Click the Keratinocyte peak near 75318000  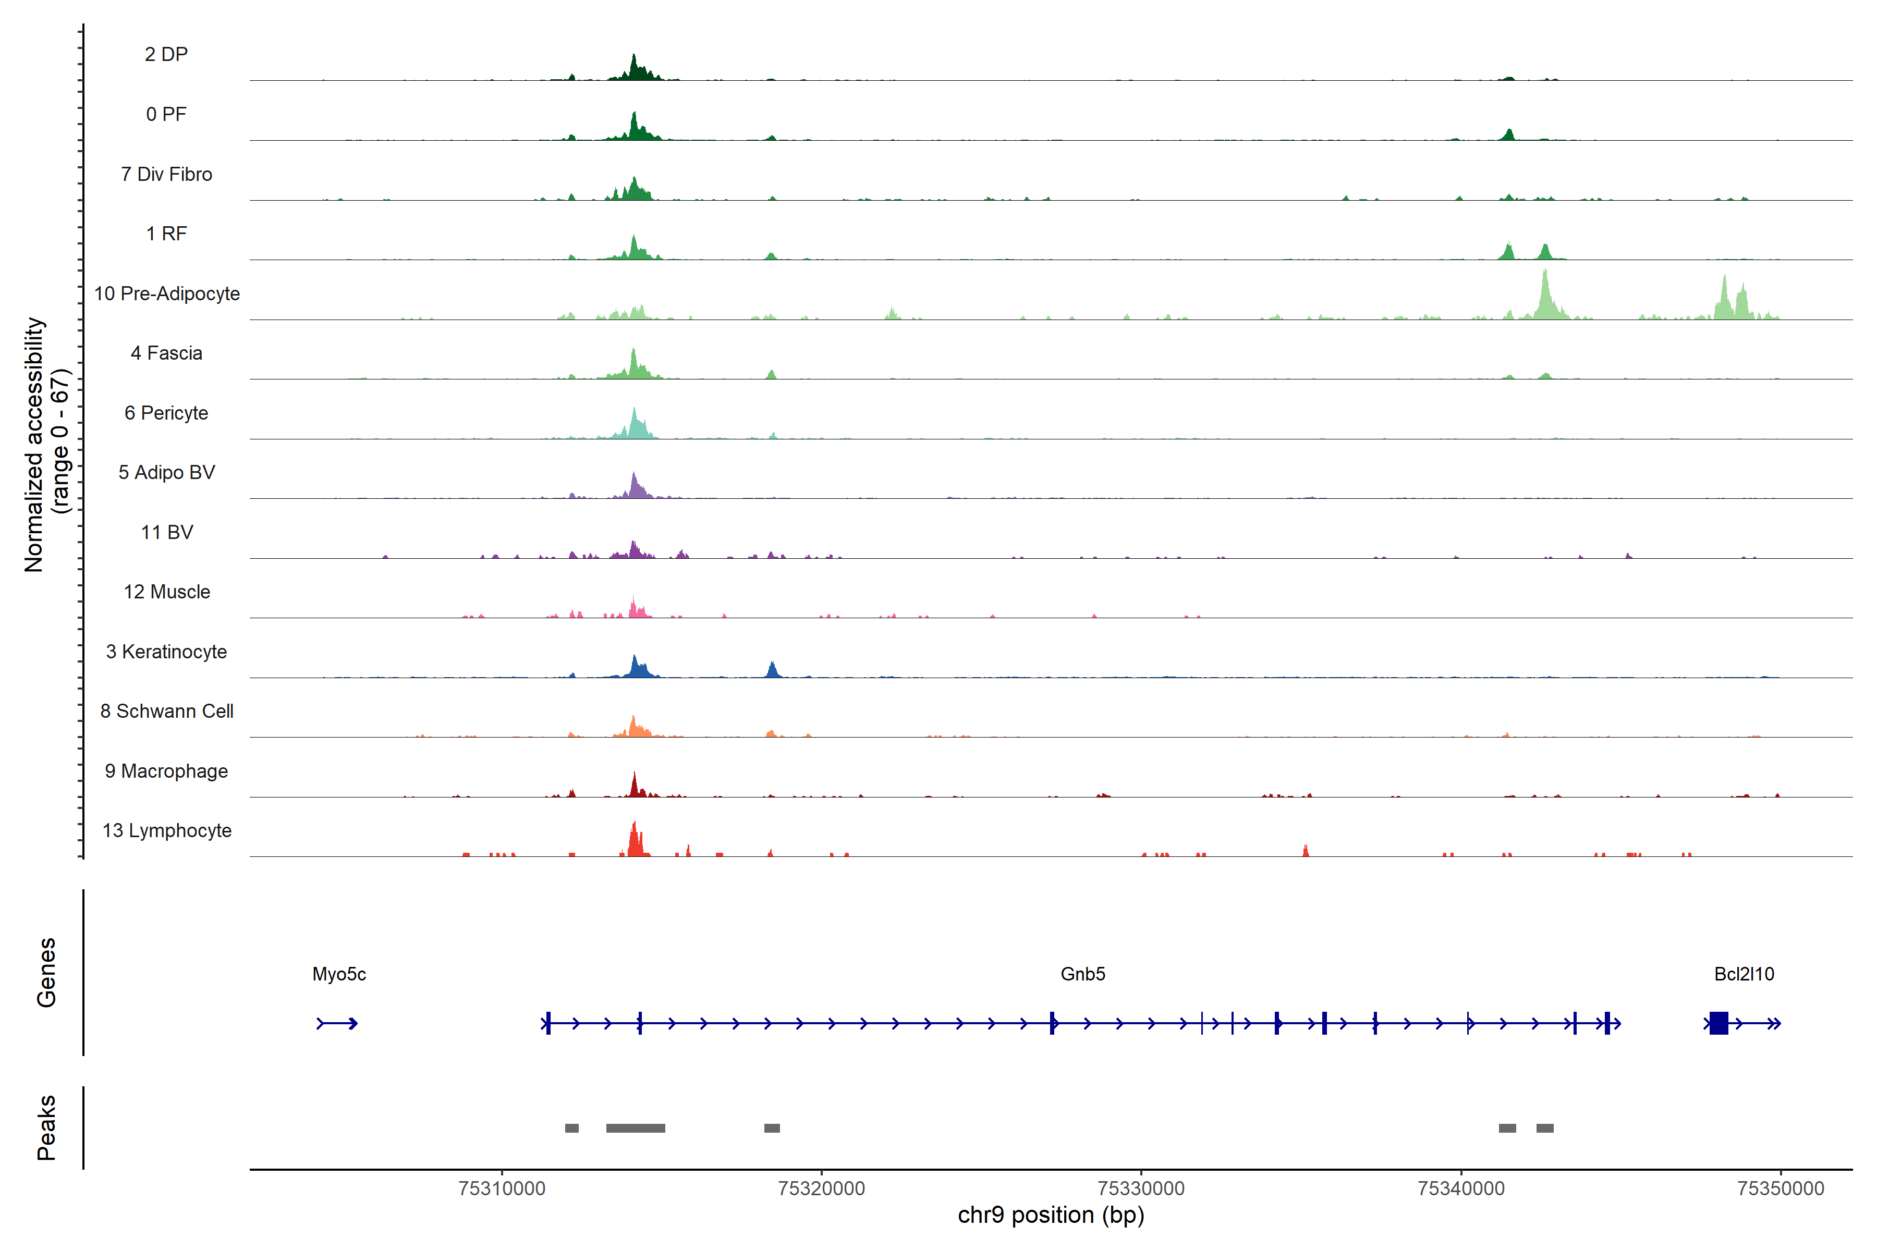click(x=772, y=670)
